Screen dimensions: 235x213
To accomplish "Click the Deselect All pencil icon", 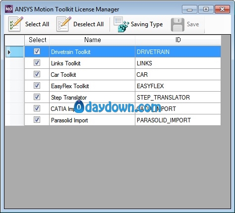I will (64, 24).
